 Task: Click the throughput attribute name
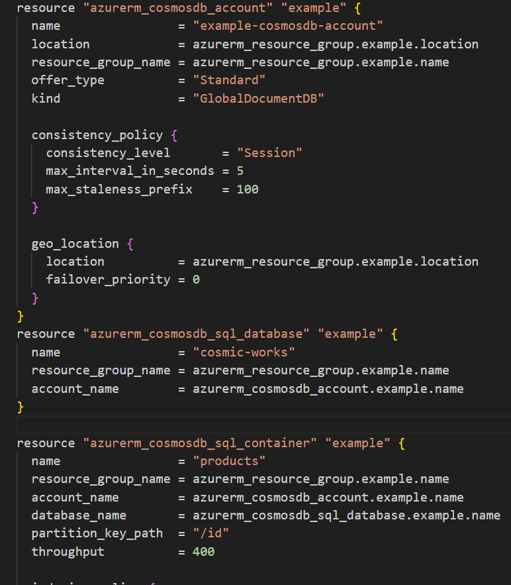68,552
